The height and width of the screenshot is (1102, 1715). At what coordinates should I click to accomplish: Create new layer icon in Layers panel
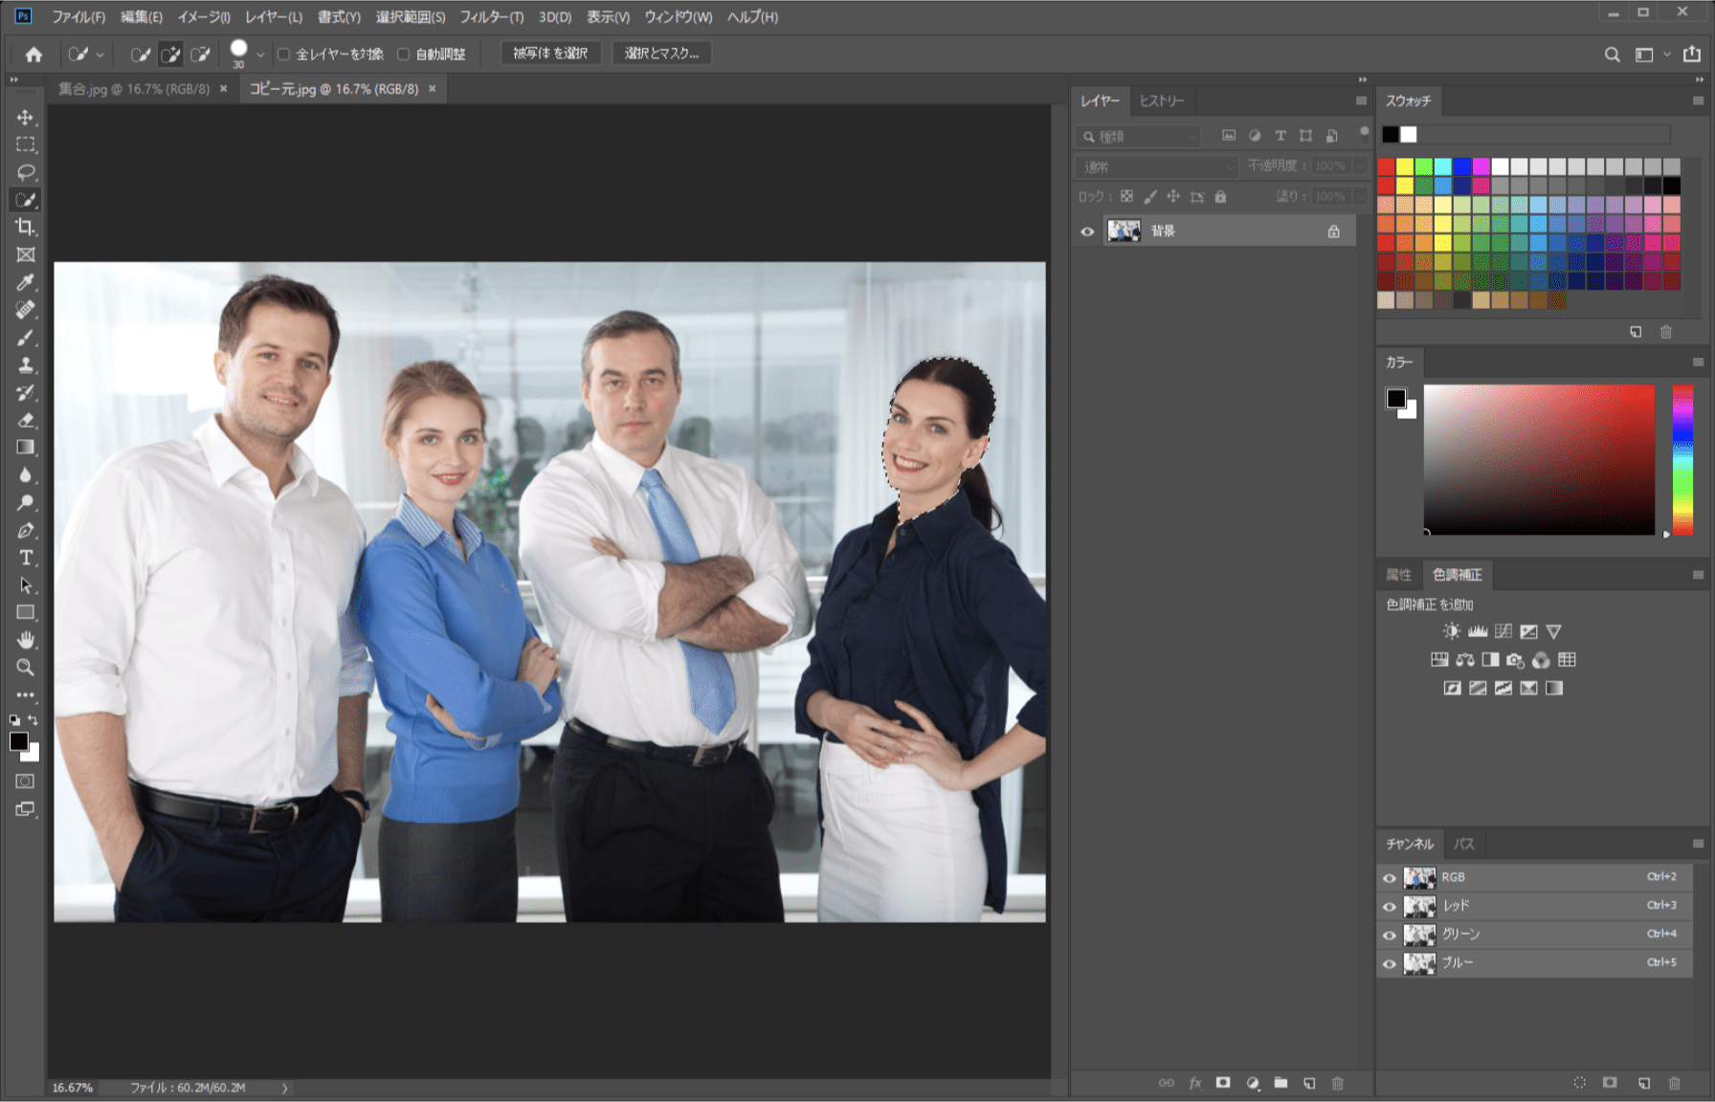(x=1309, y=1083)
